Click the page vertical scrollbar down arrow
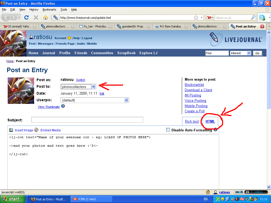271x203 pixels. coord(269,187)
